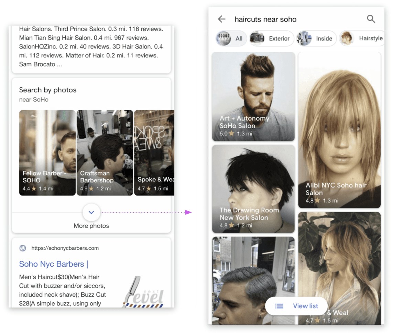
Task: Select the Exterior photo filter chip
Action: coord(271,38)
